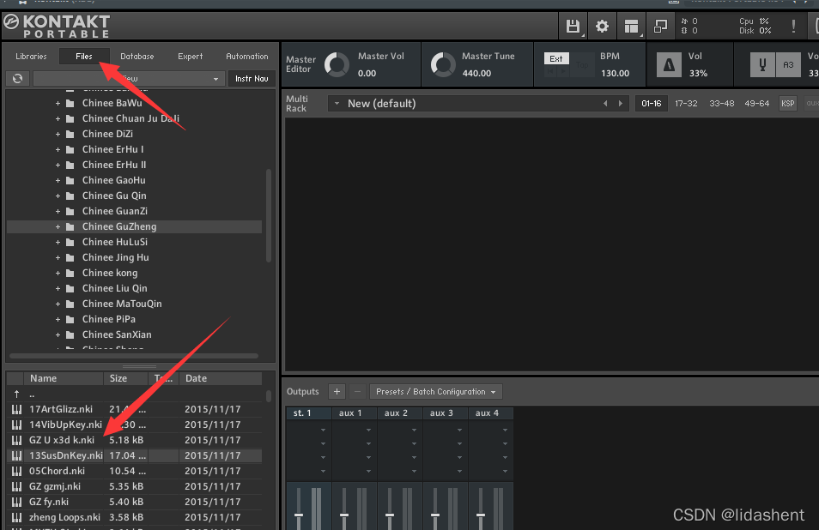Show rack page 01-16
This screenshot has width=819, height=530.
pos(652,103)
